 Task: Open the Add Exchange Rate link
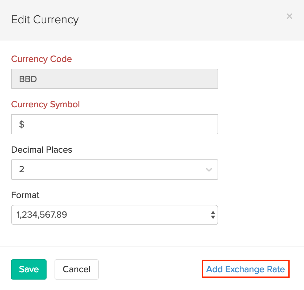(x=245, y=269)
